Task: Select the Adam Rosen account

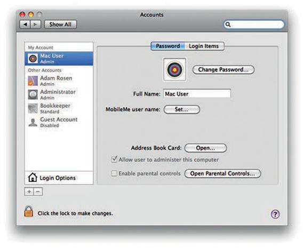Action: [x=59, y=81]
